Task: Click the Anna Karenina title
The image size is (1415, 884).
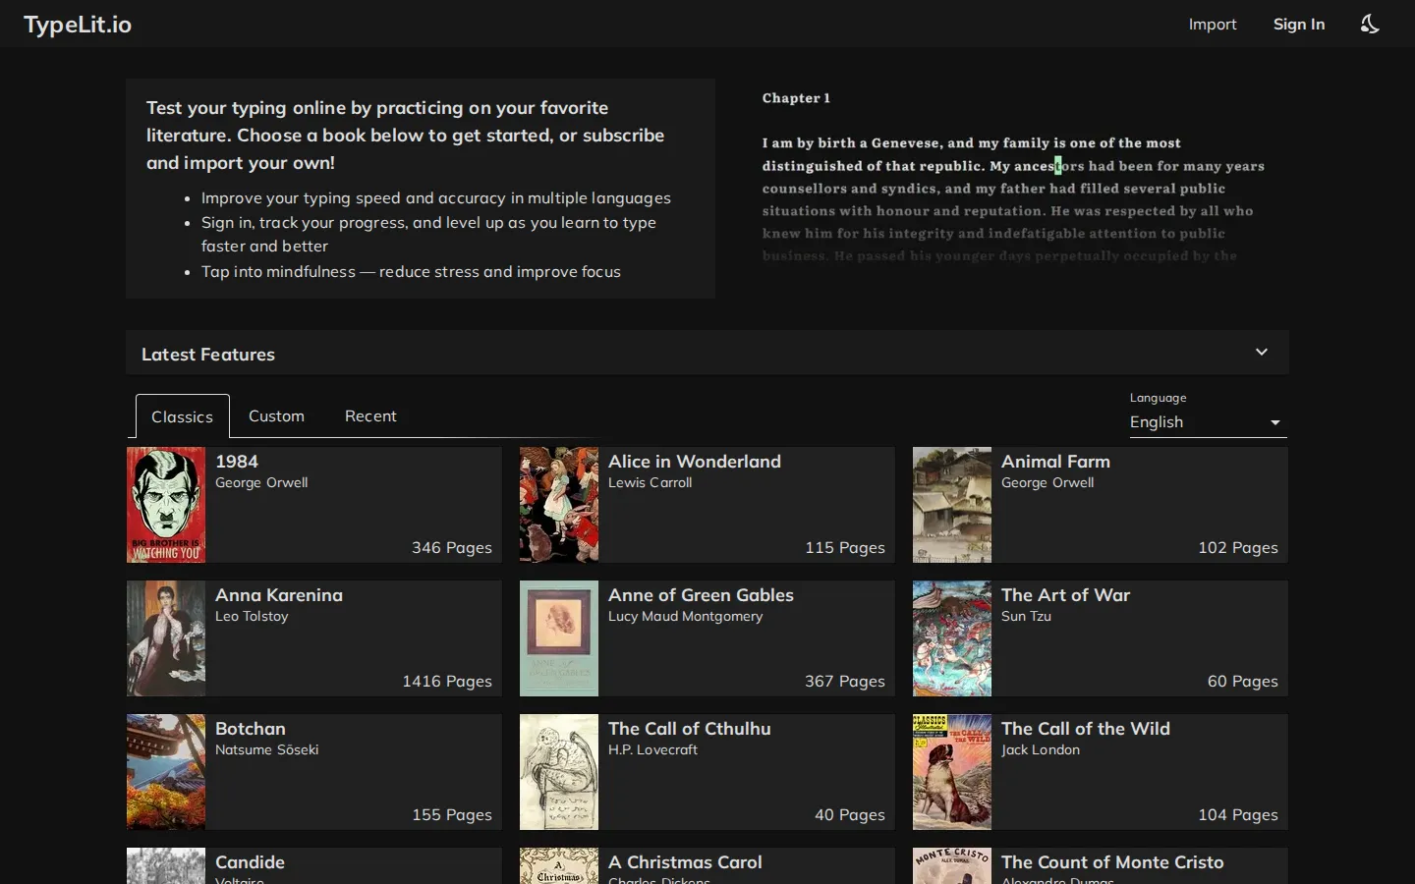Action: coord(279,595)
